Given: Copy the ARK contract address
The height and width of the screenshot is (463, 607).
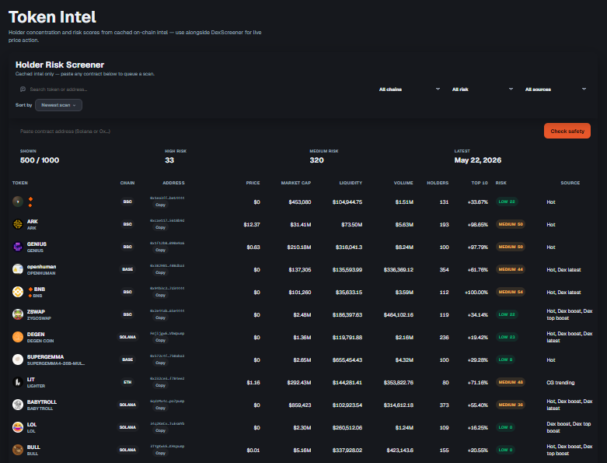Looking at the screenshot, I should pos(161,227).
